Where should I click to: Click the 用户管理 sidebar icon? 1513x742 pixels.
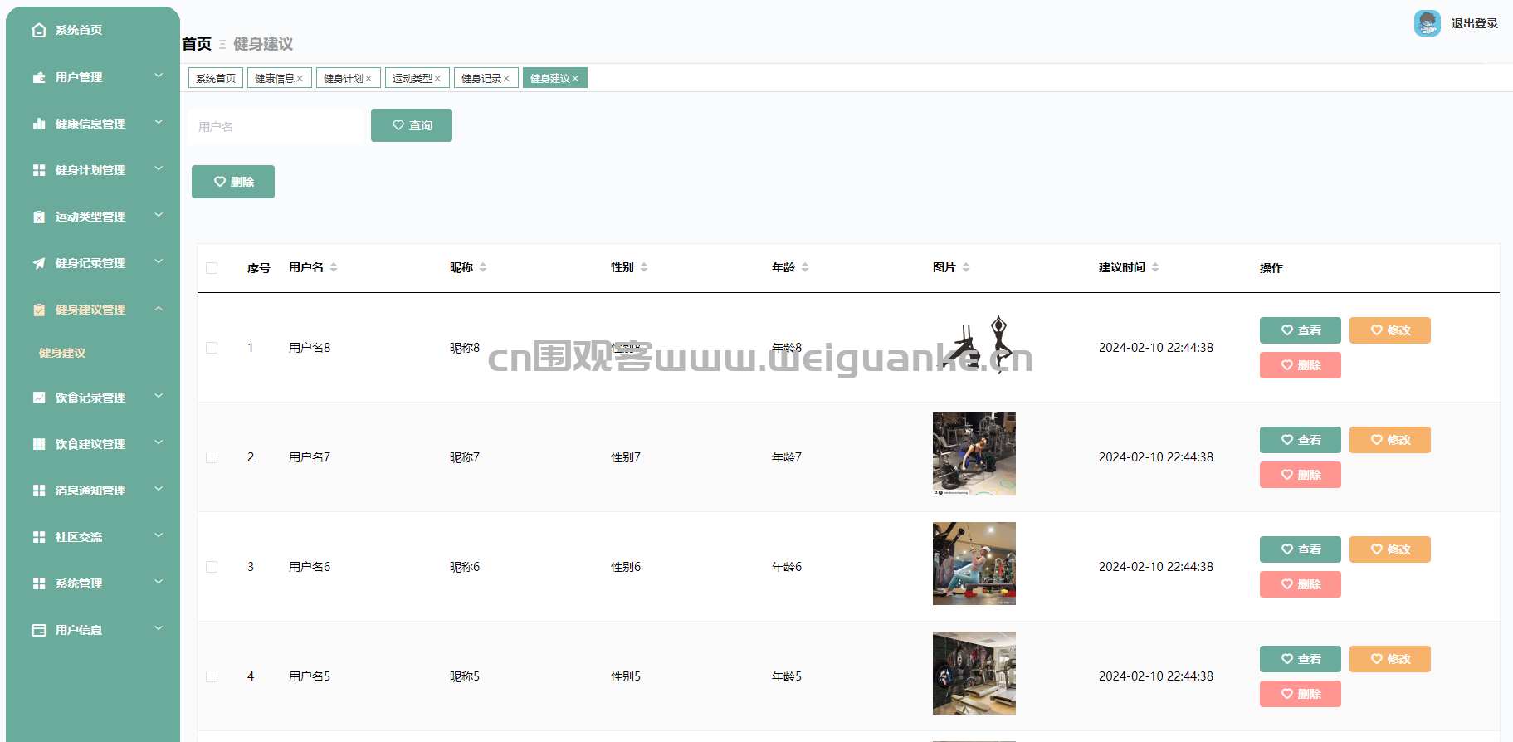39,77
